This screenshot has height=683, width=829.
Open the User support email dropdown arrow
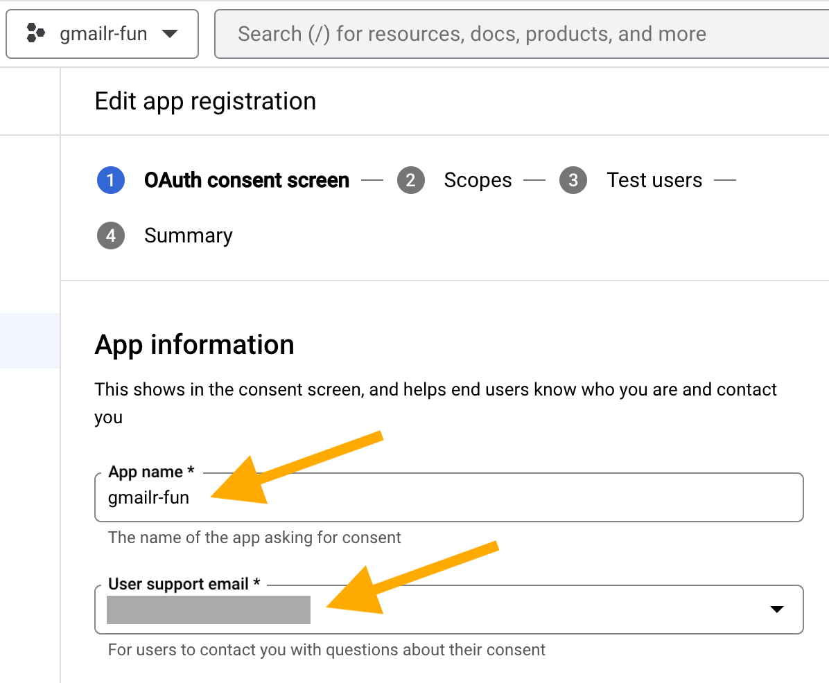point(776,610)
